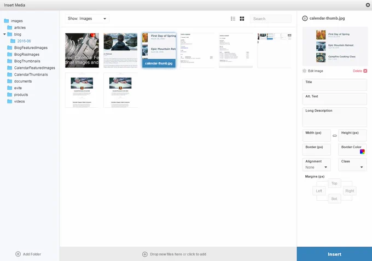
Task: Click the articles folder icon
Action: point(10,27)
